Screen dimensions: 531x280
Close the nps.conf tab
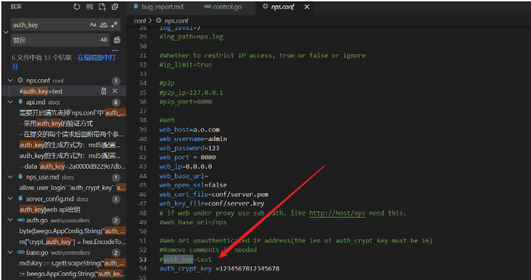[x=307, y=7]
